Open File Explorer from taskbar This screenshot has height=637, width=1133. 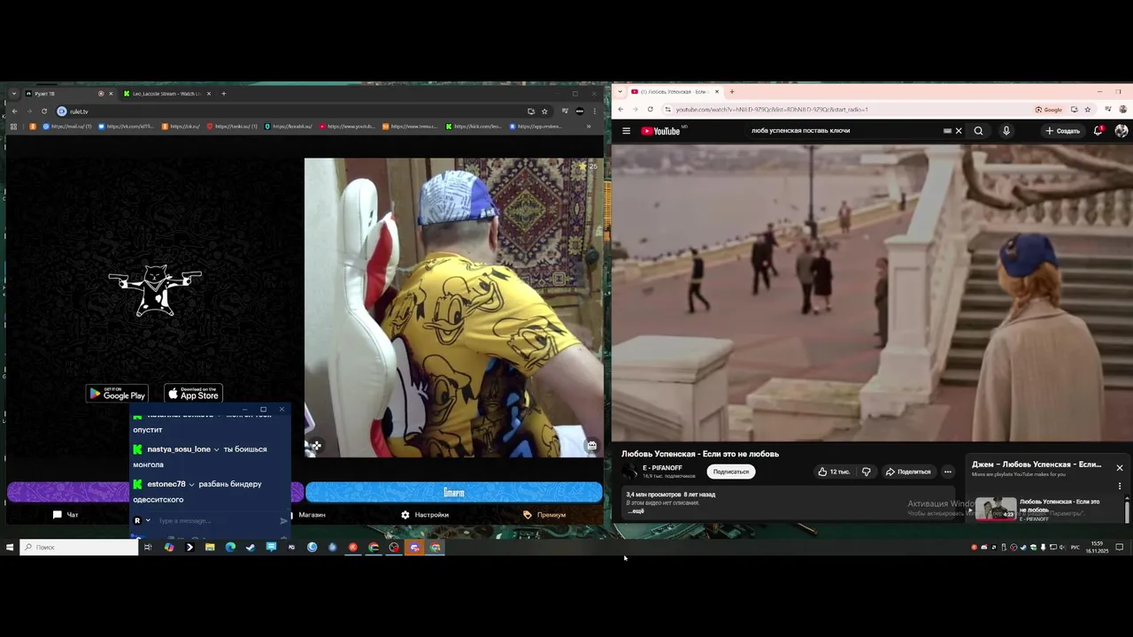click(210, 548)
